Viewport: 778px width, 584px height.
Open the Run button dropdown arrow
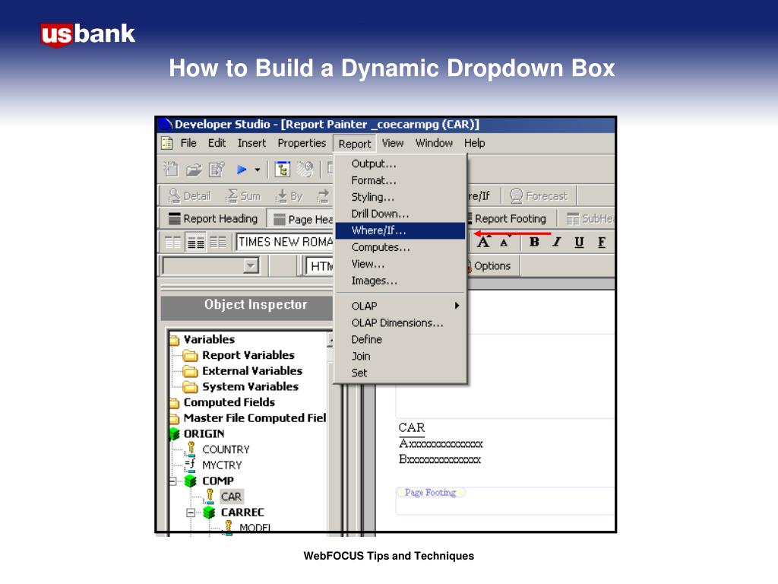coord(258,170)
